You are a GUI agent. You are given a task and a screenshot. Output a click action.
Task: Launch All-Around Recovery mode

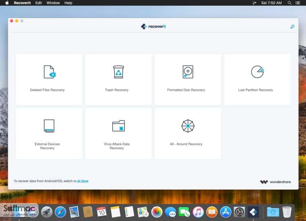click(188, 133)
